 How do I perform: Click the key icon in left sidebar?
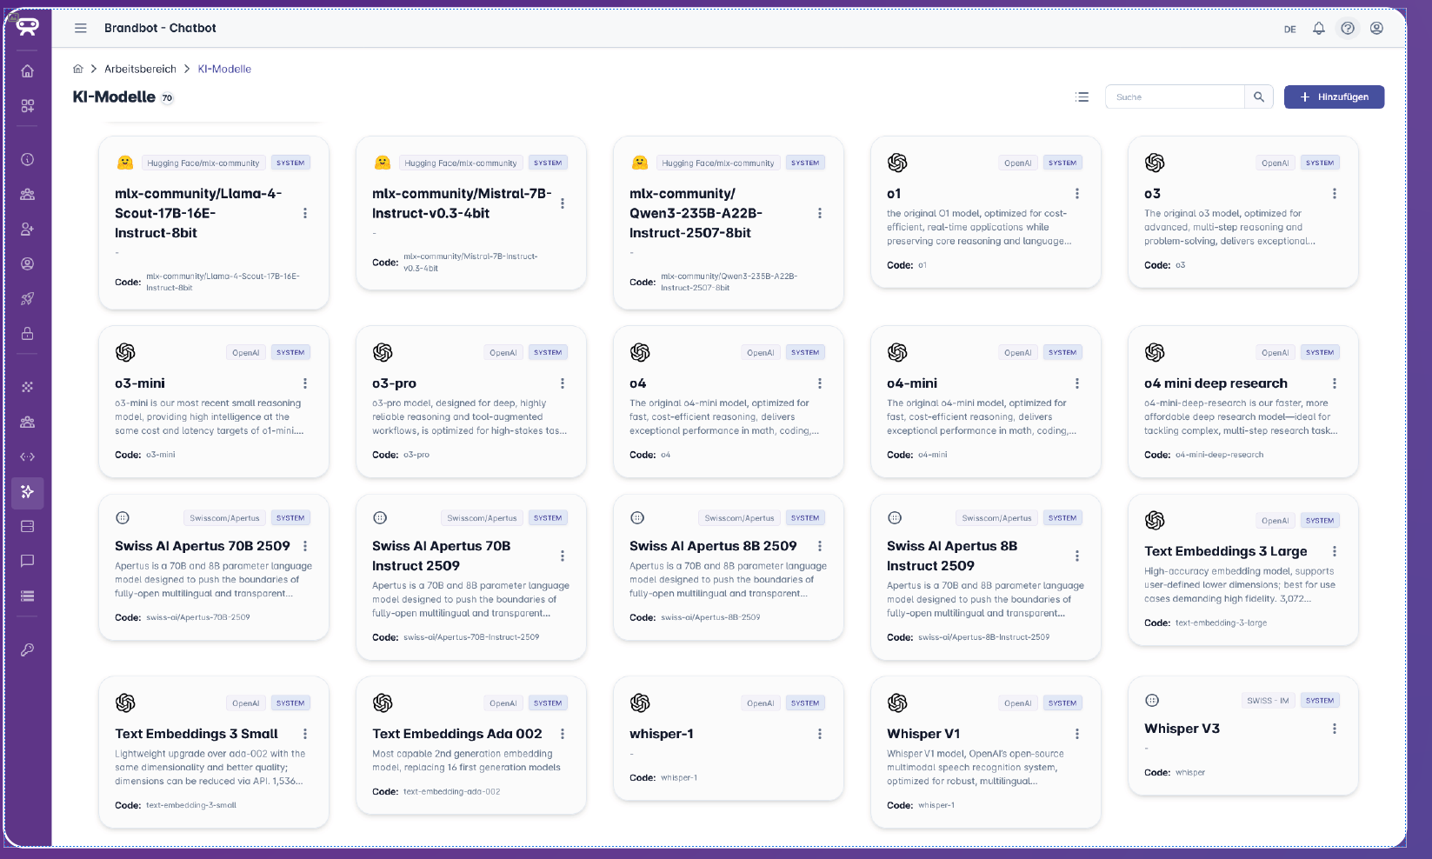[28, 649]
